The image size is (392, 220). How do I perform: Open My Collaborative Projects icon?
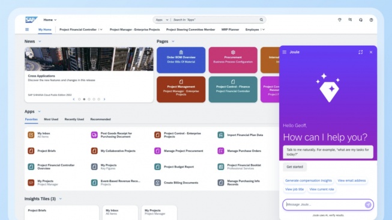[x=94, y=151]
